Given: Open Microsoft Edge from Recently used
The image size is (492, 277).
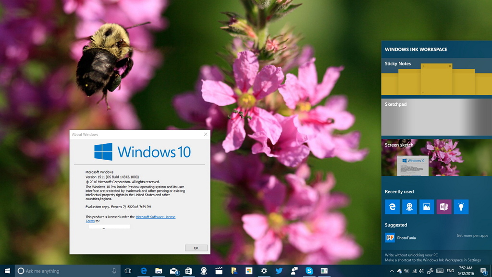Looking at the screenshot, I should [x=393, y=207].
